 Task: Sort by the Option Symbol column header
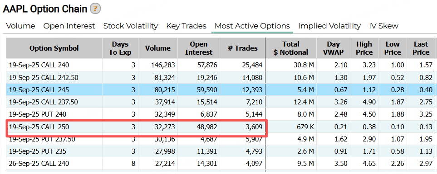click(x=54, y=48)
